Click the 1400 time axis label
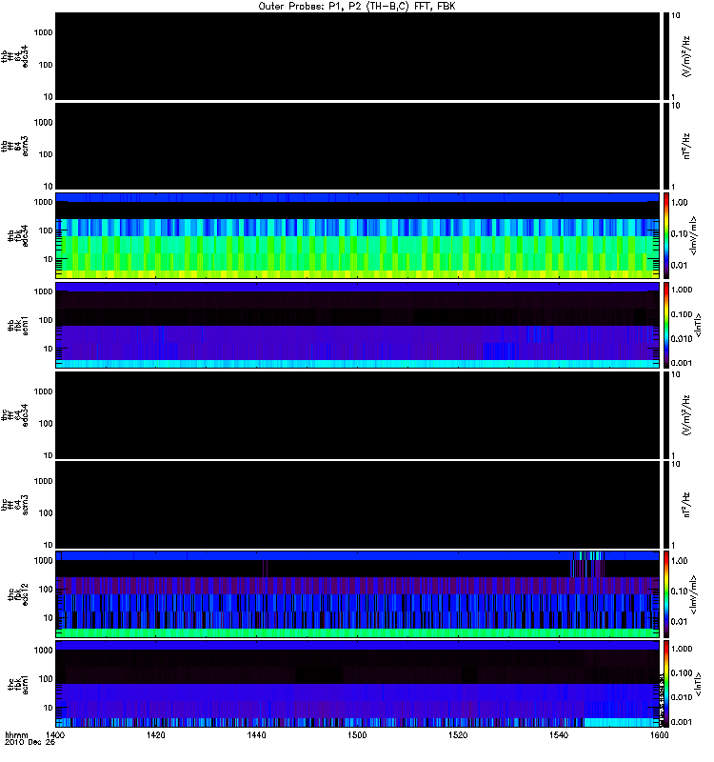 [55, 734]
